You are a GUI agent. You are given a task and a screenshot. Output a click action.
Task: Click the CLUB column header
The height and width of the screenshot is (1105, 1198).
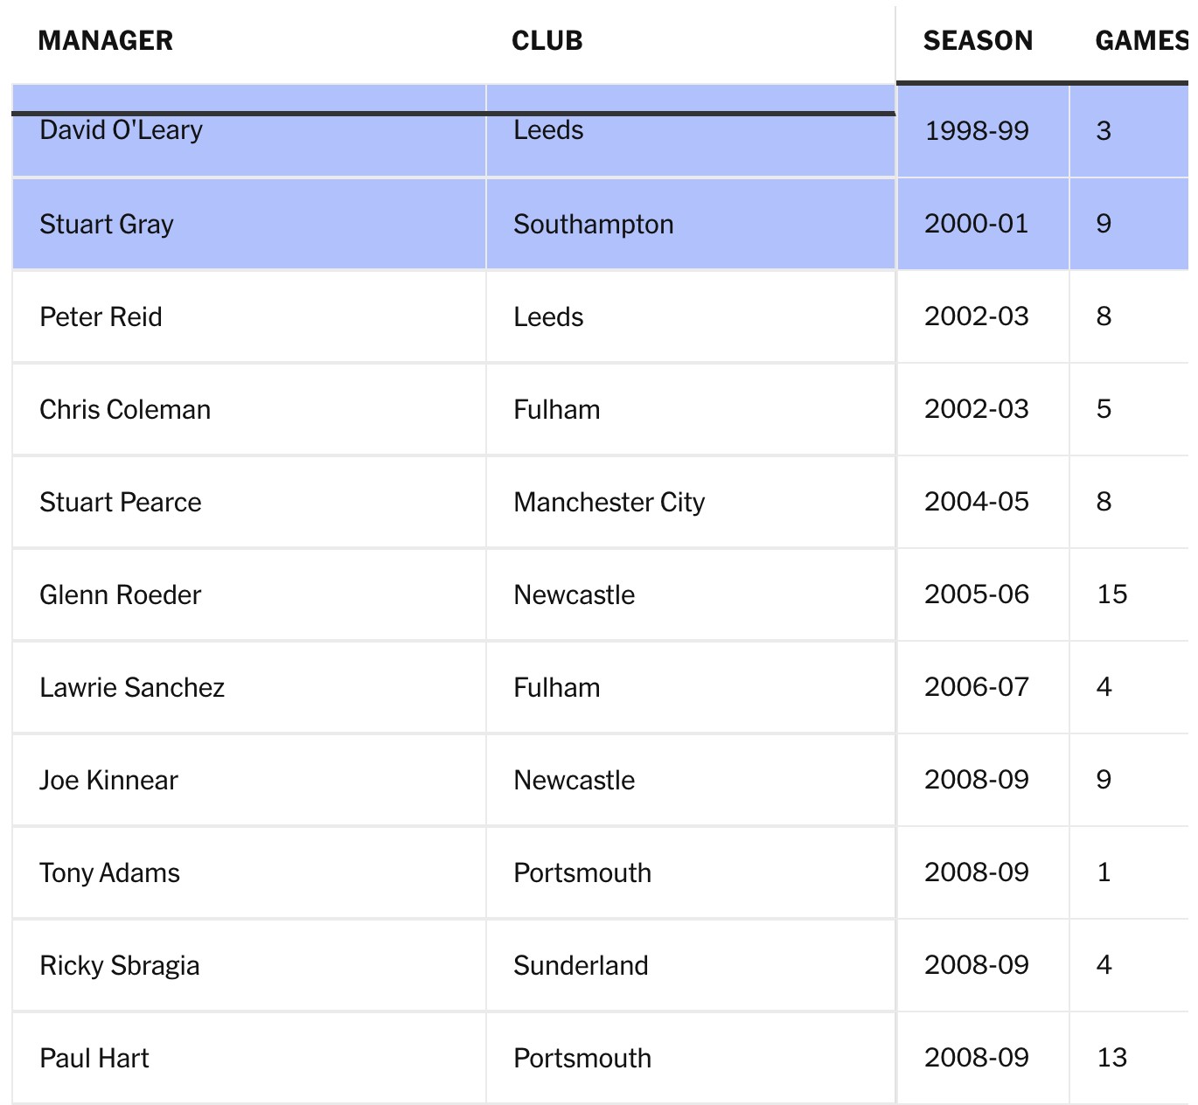click(x=547, y=41)
